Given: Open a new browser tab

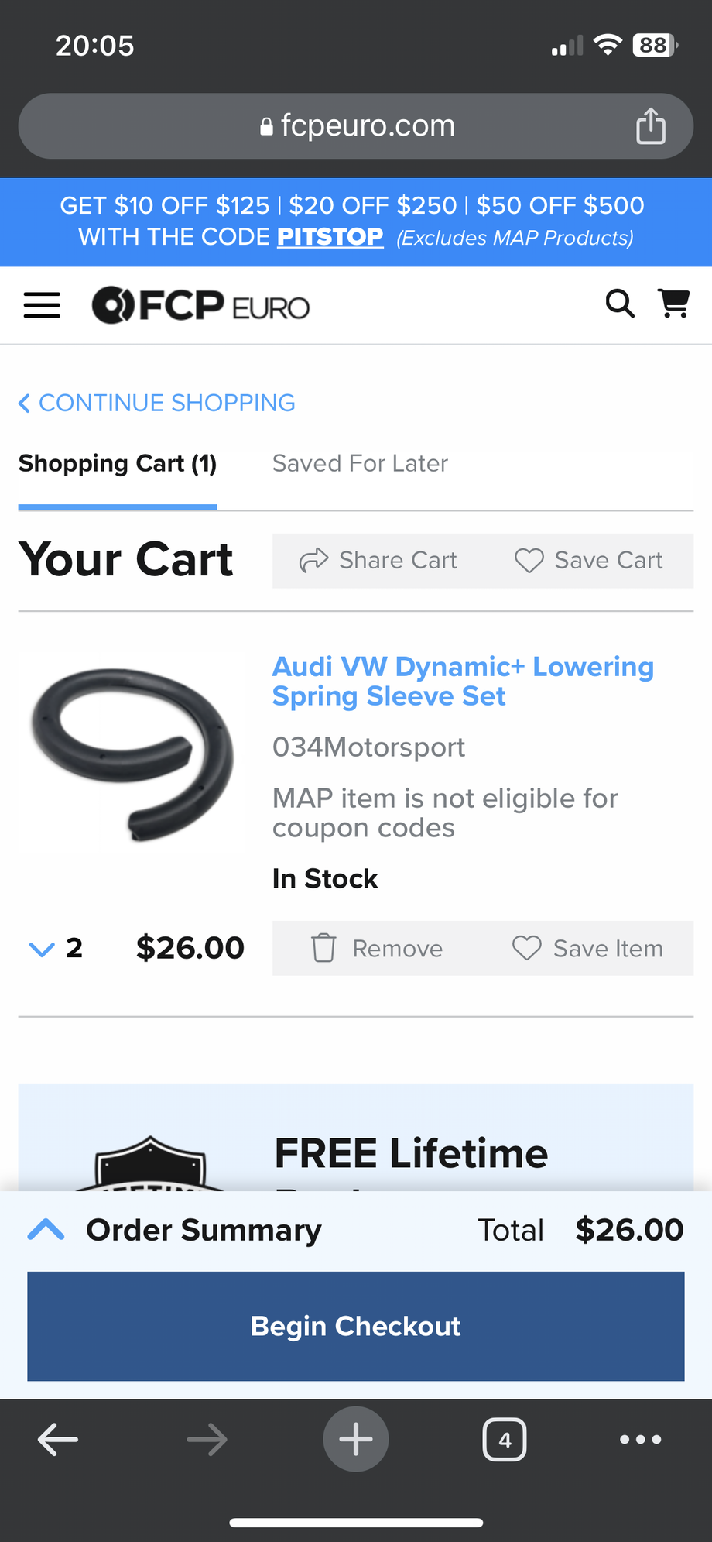Looking at the screenshot, I should point(356,1439).
